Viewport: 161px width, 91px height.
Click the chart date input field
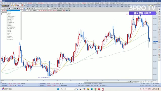[66, 9]
